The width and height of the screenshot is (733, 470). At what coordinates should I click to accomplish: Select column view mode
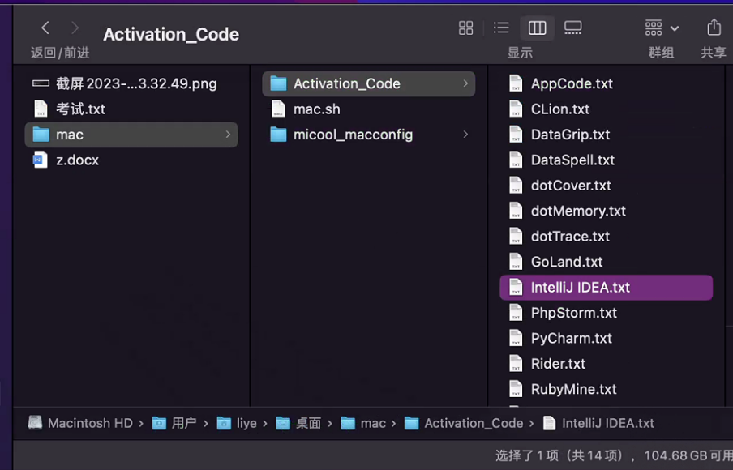point(537,28)
